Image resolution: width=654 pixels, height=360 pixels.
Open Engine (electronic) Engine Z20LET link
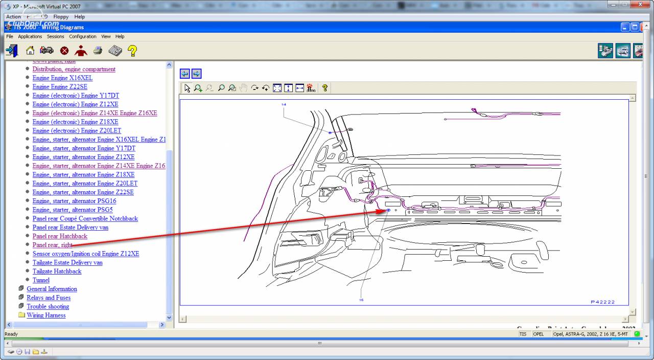78,130
